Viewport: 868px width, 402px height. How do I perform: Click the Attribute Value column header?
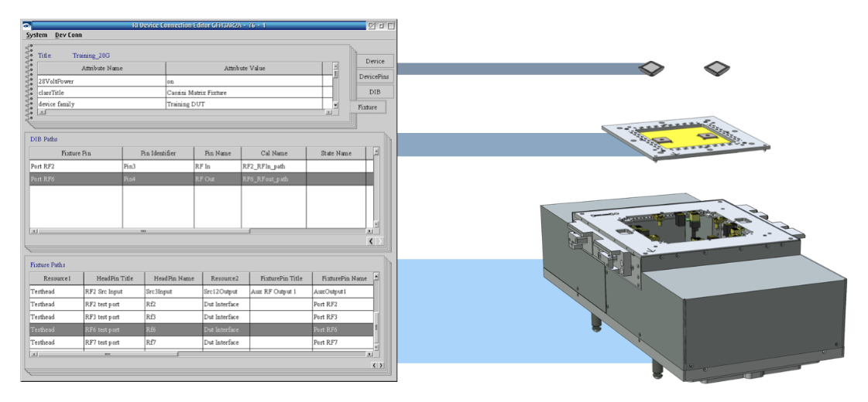click(244, 69)
